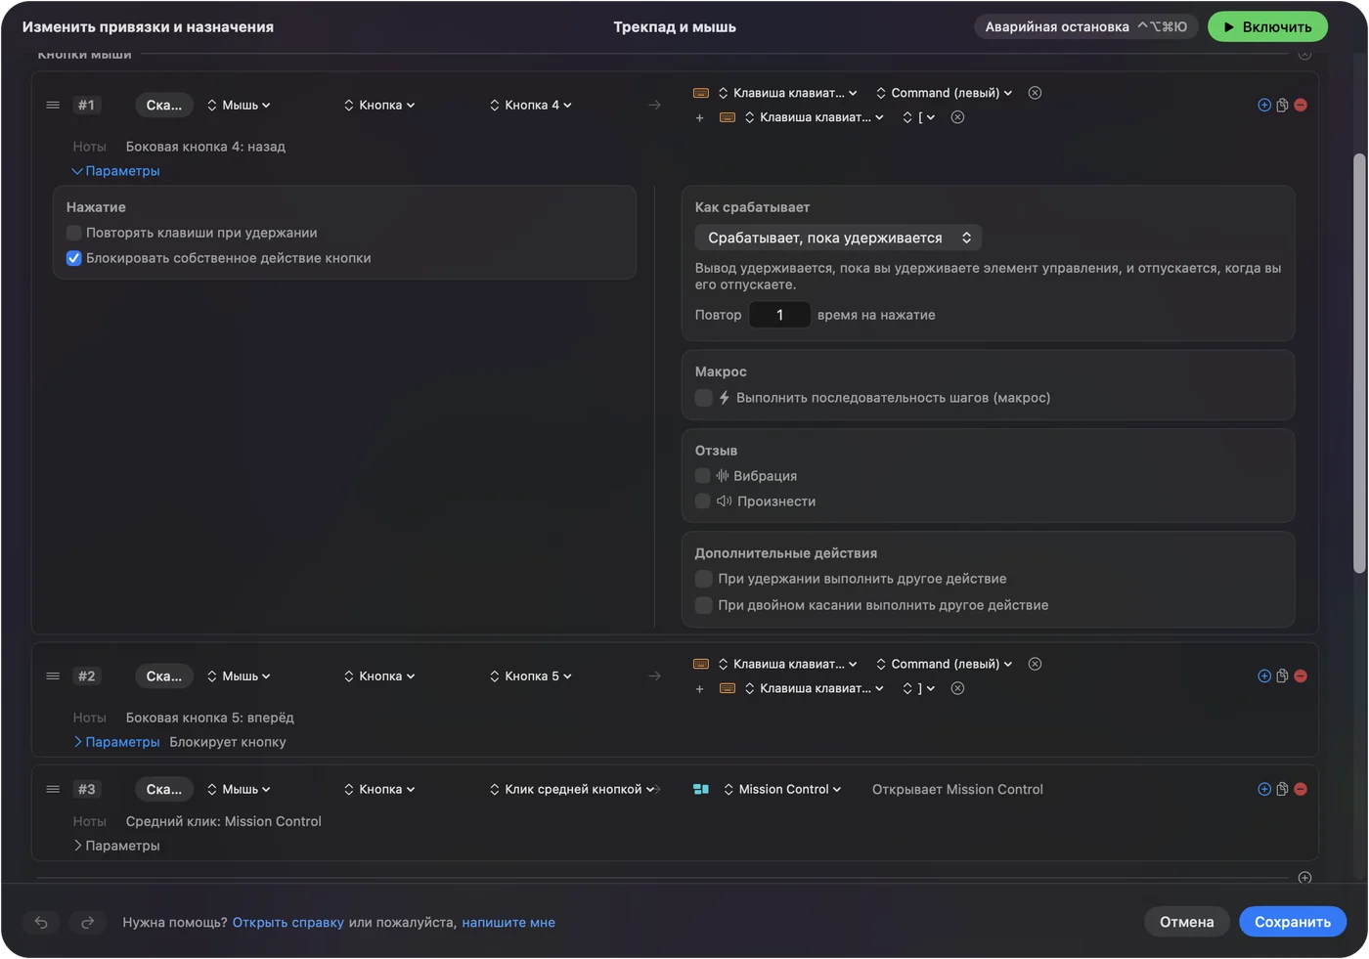Open the Мышь dropdown in binding #1
The height and width of the screenshot is (959, 1369).
[239, 105]
